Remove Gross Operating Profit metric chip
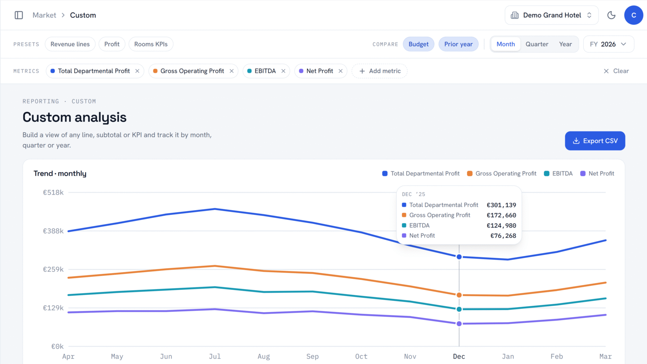Screen dimensions: 647x364 click(x=232, y=71)
